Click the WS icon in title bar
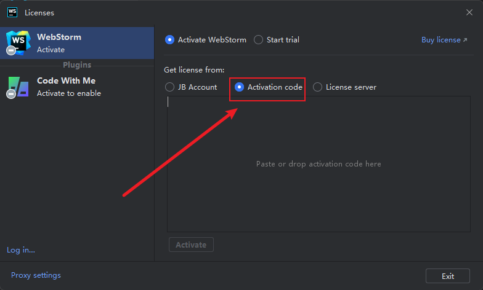483x290 pixels. coord(12,12)
